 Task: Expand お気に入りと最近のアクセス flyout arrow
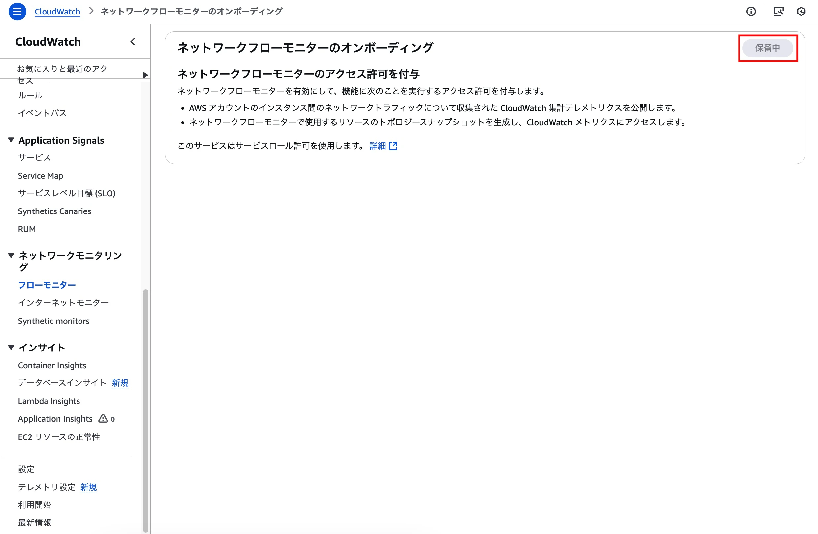[x=145, y=75]
